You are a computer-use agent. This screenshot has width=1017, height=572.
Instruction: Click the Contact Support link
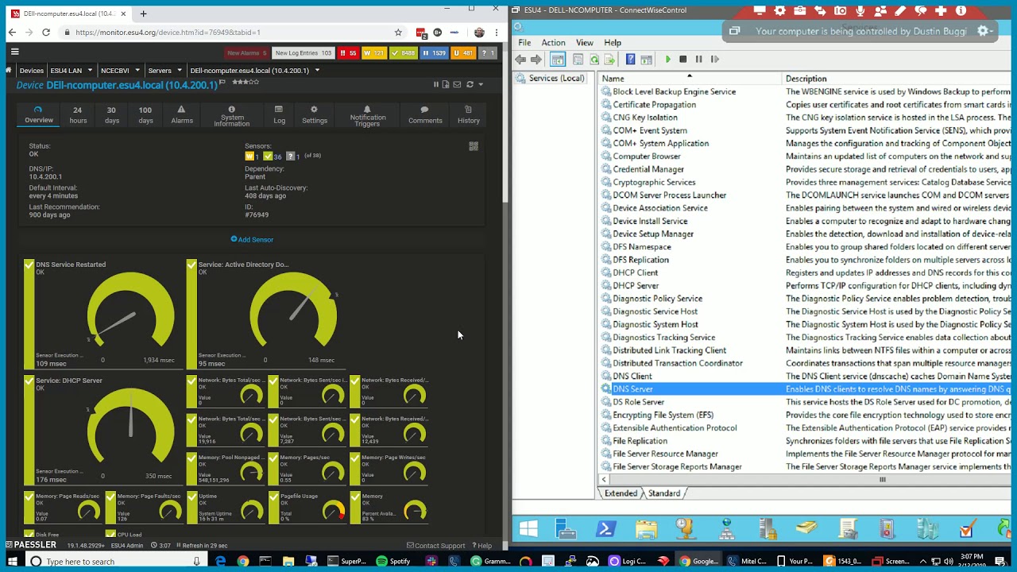[x=435, y=546]
